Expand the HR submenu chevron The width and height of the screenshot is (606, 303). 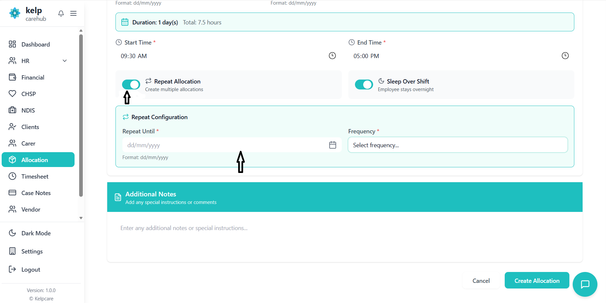65,61
